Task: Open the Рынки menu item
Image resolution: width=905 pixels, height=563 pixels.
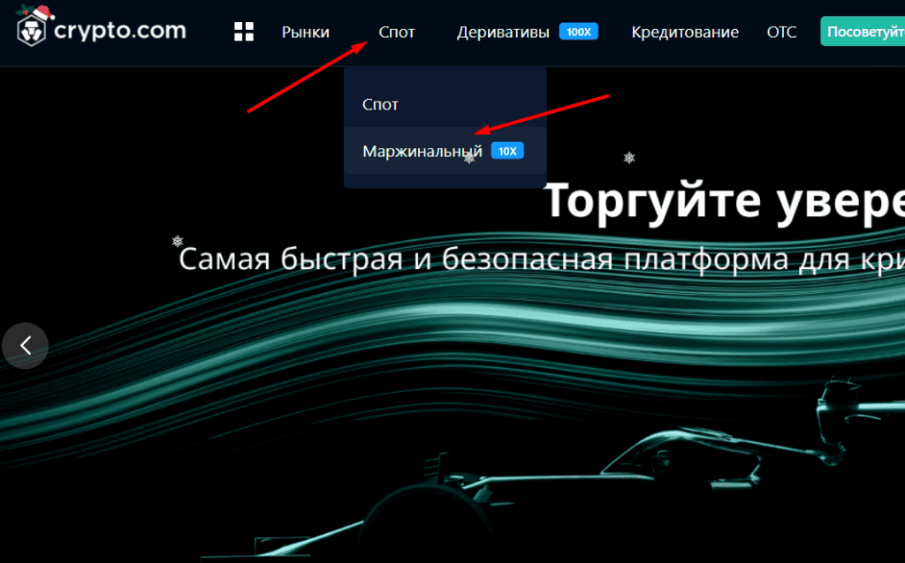Action: pos(305,33)
